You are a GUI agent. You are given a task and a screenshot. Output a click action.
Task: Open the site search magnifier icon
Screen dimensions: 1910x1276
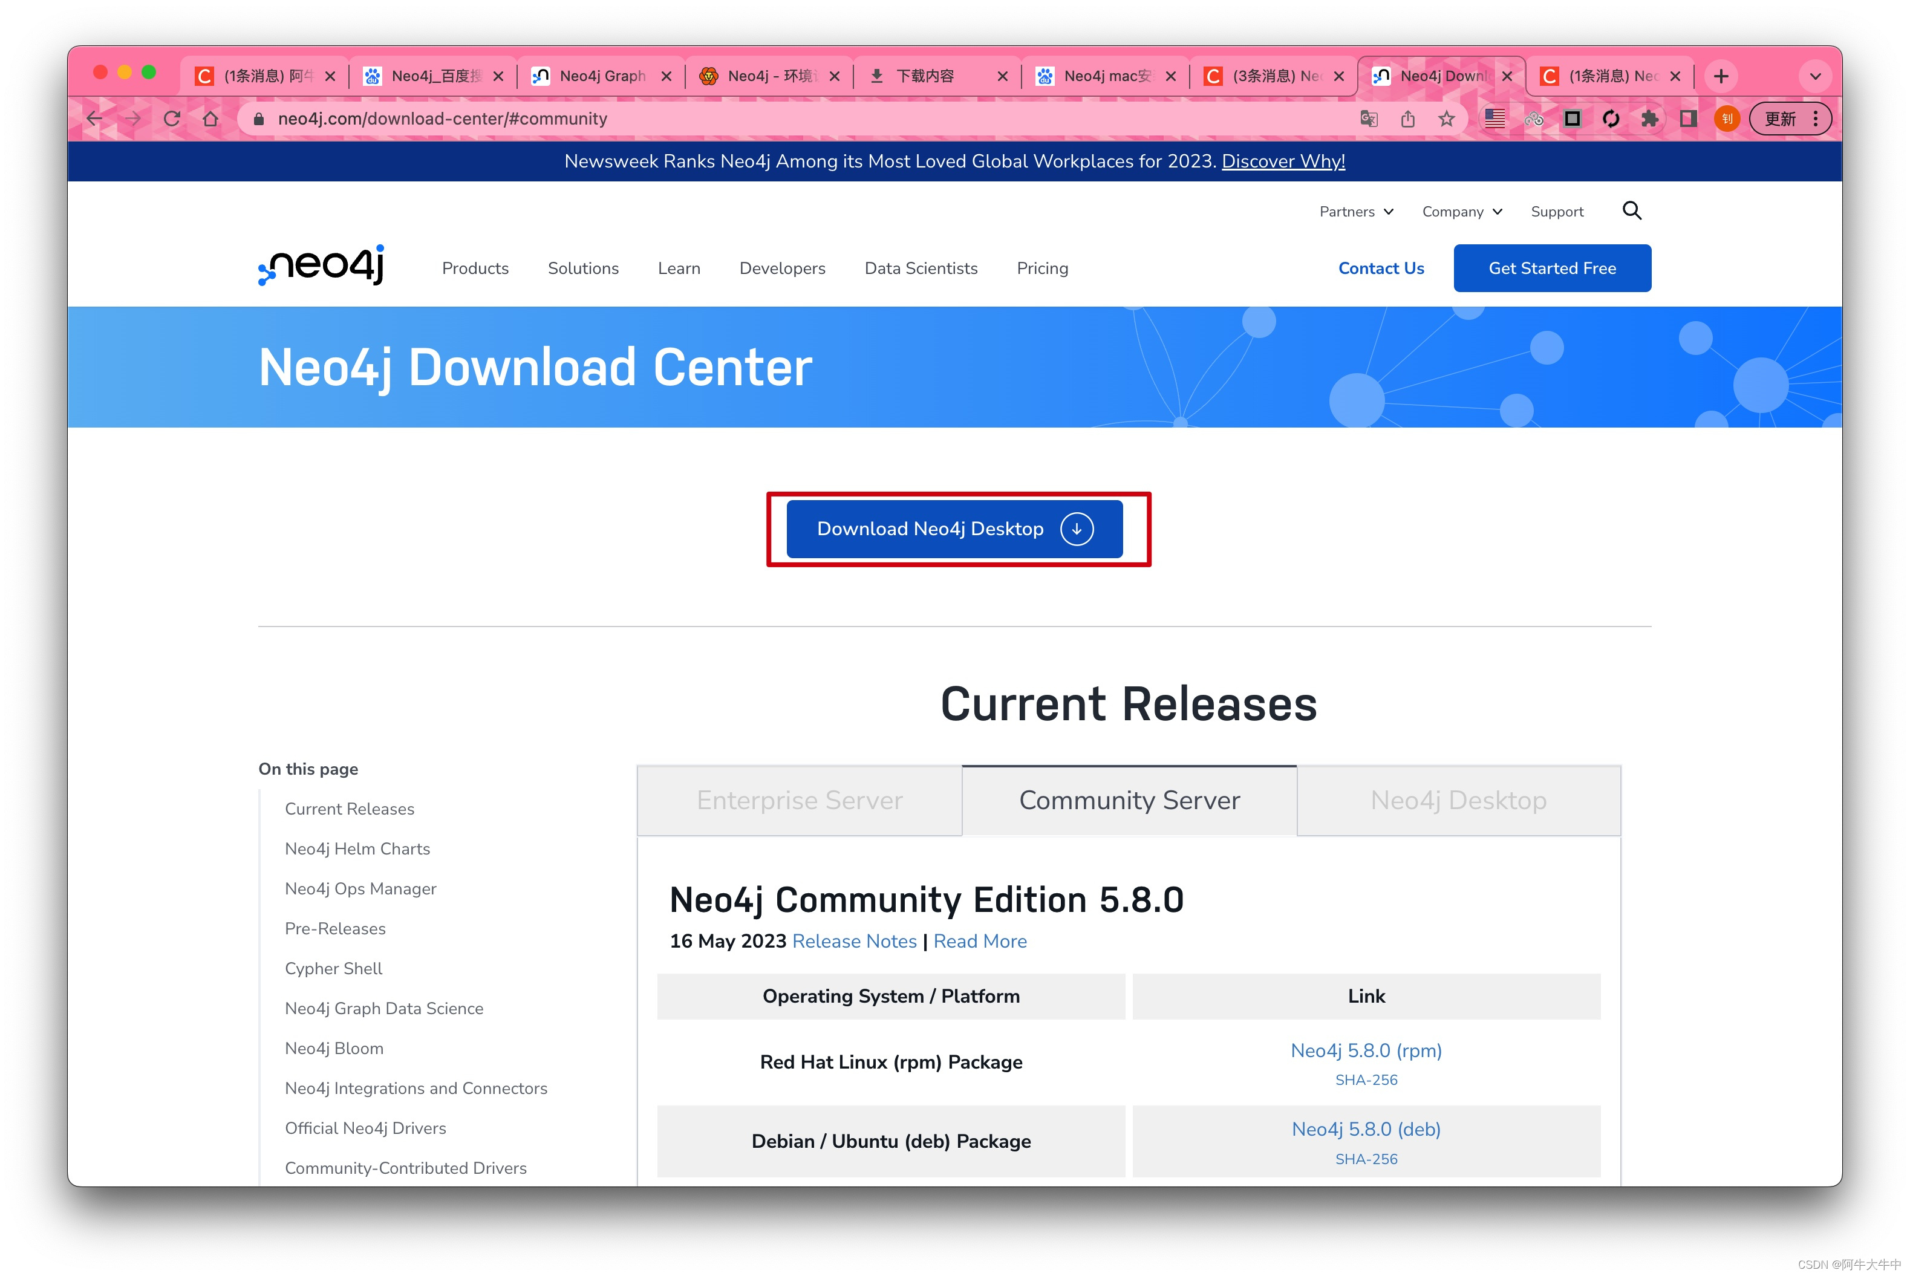1632,211
